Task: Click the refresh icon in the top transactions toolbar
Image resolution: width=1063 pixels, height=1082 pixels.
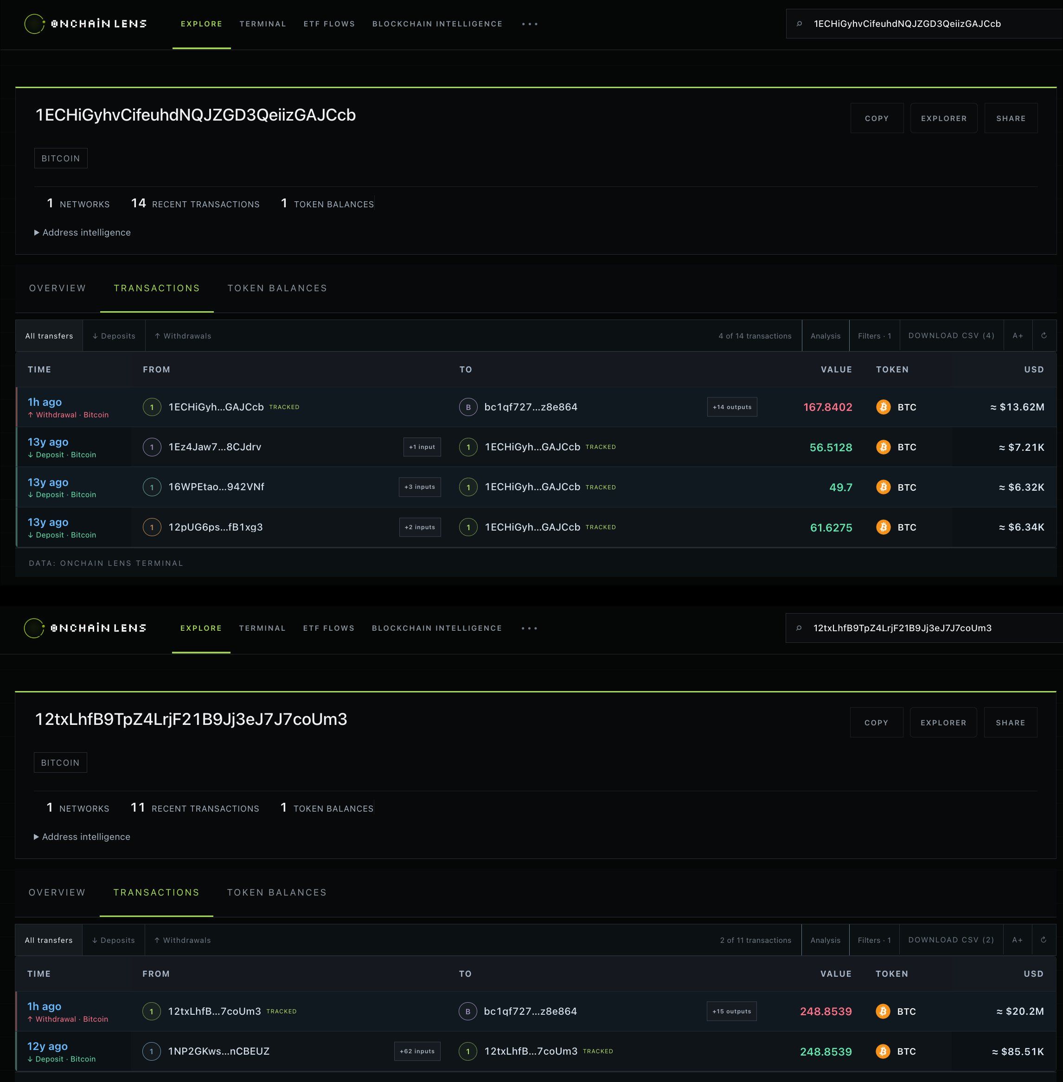Action: point(1044,335)
